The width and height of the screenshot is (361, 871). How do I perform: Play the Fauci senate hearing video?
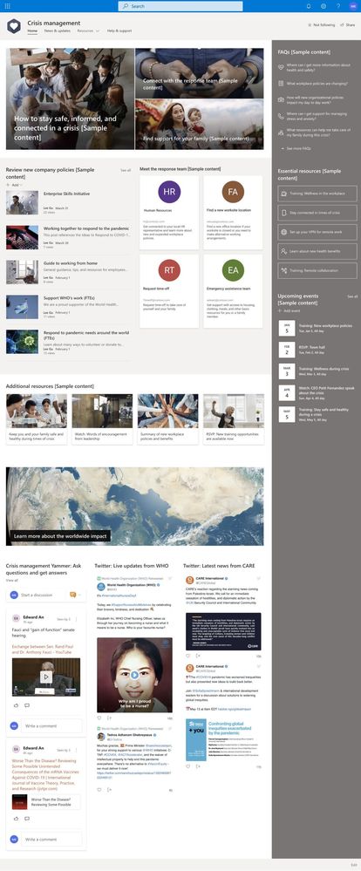46,677
